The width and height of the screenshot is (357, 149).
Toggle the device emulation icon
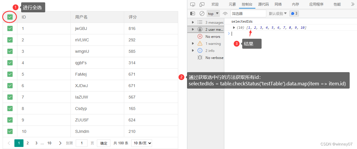pyautogui.click(x=202, y=4)
